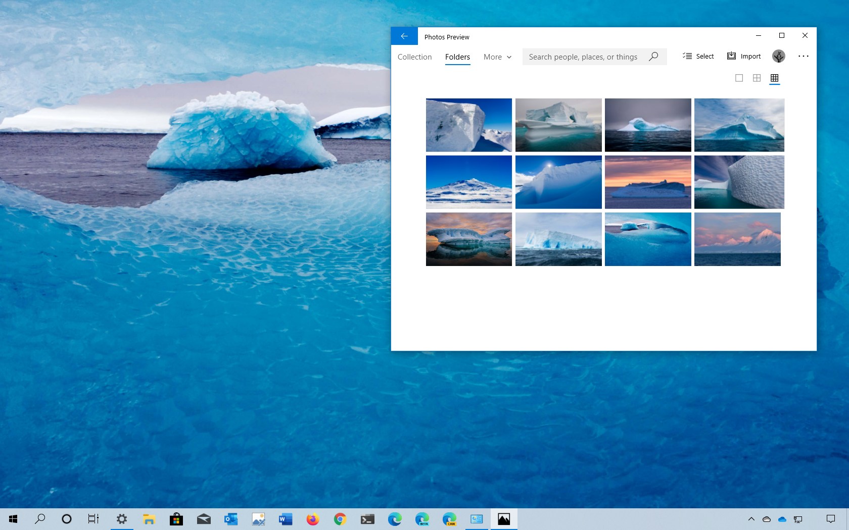The height and width of the screenshot is (530, 849).
Task: Open the More dropdown chevron
Action: coord(509,57)
